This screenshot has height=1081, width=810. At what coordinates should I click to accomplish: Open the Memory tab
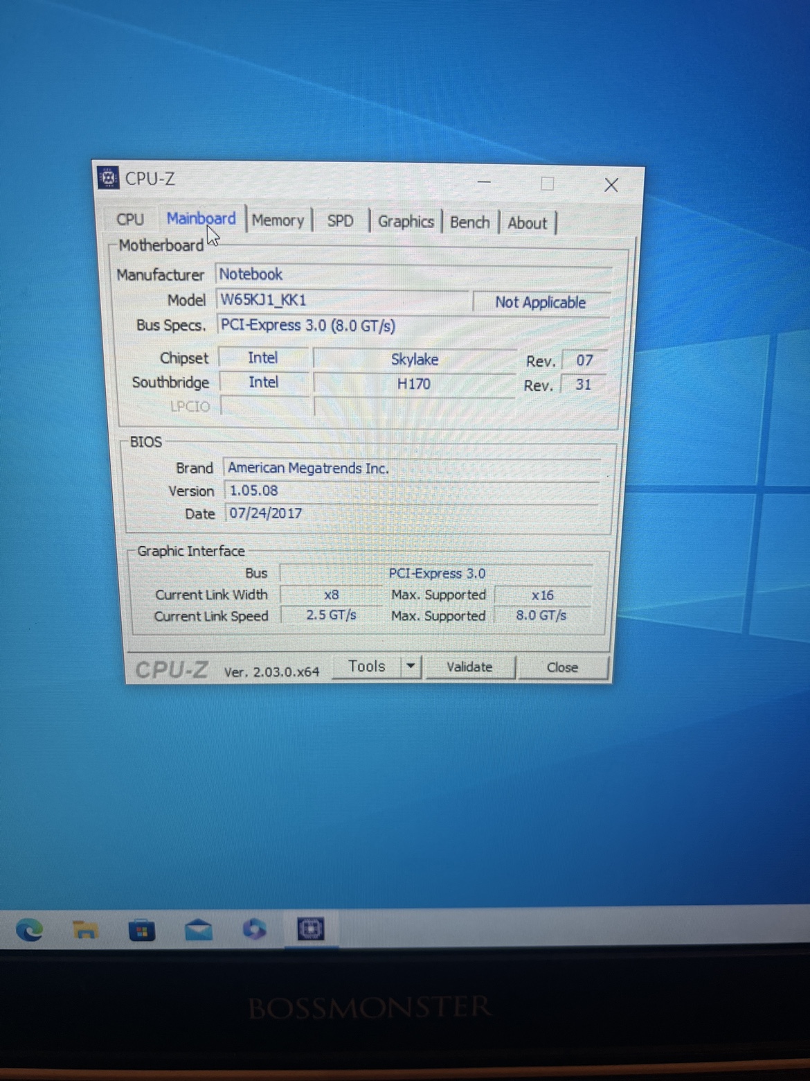coord(278,220)
